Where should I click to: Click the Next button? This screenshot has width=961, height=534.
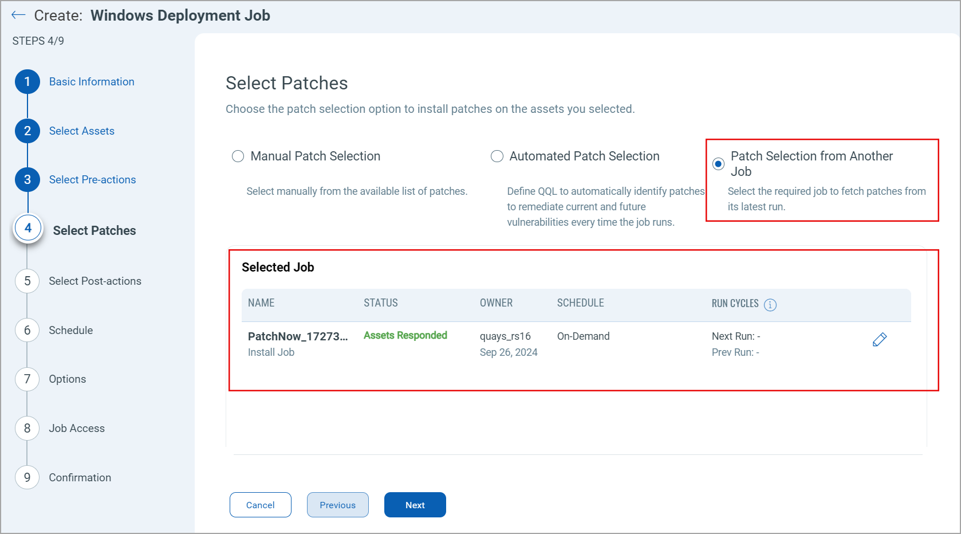tap(415, 505)
